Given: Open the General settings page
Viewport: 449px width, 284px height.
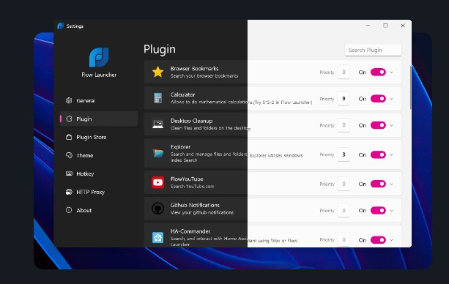Looking at the screenshot, I should tap(99, 100).
